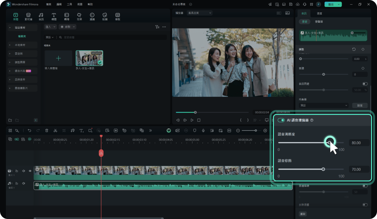This screenshot has height=219, width=377.
Task: Click the cloud upload icon in title bar
Action: click(x=298, y=4)
